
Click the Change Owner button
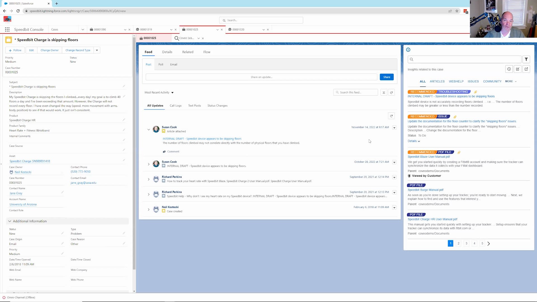(50, 50)
